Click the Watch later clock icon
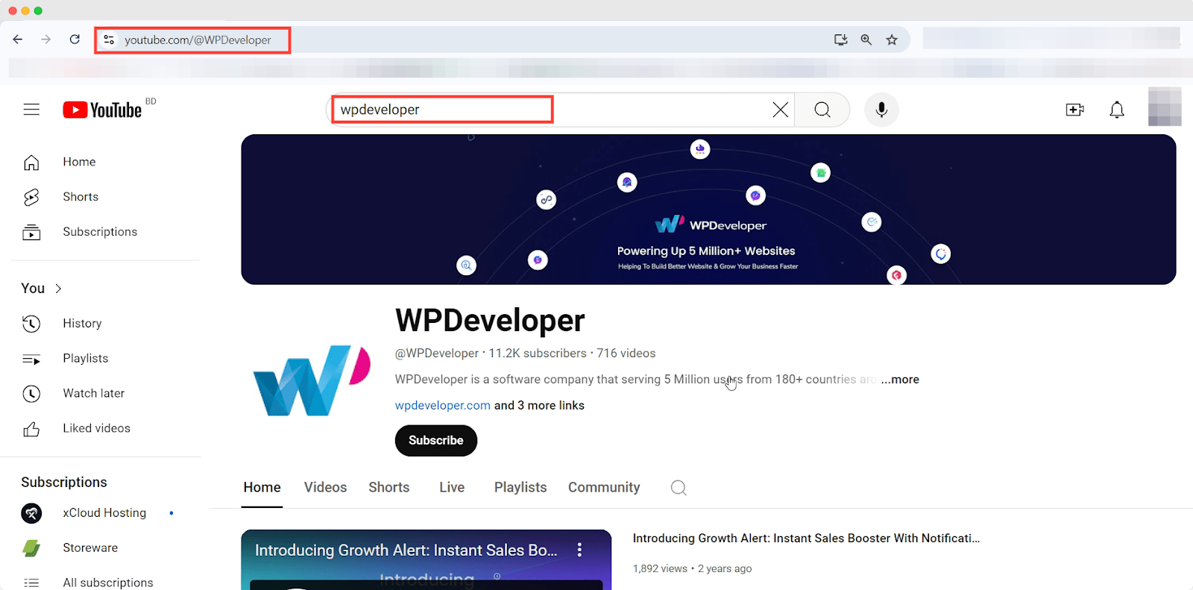1193x590 pixels. tap(31, 393)
